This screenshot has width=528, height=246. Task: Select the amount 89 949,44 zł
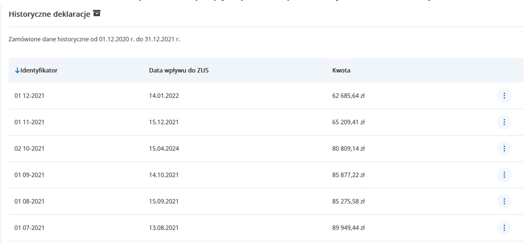tap(348, 228)
